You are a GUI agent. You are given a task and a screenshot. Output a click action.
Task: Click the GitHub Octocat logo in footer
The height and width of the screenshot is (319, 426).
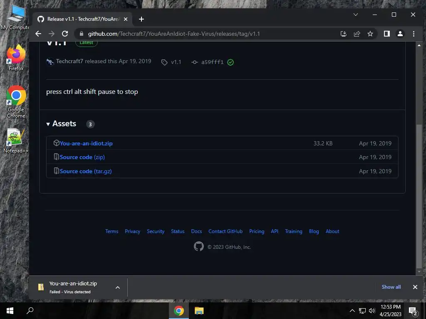point(198,246)
